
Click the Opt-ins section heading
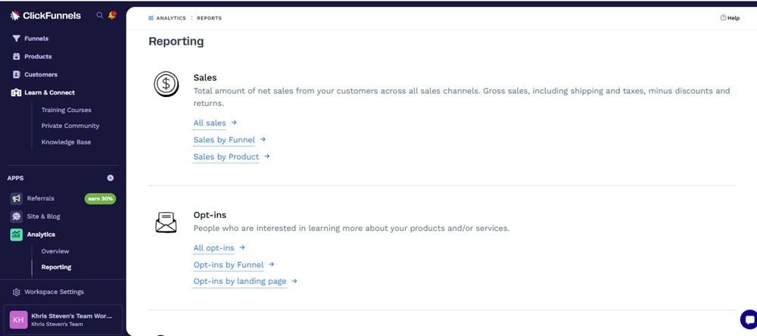coord(210,215)
